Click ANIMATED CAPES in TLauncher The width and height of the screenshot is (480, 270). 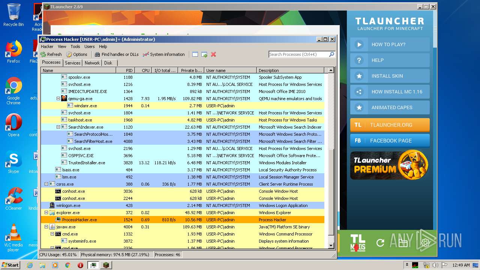pyautogui.click(x=390, y=107)
